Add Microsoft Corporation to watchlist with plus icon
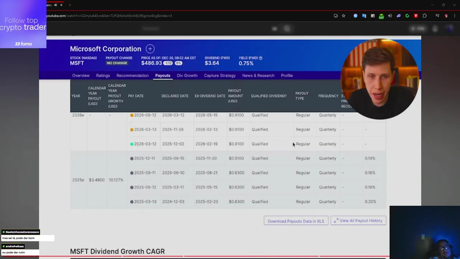 pyautogui.click(x=150, y=49)
